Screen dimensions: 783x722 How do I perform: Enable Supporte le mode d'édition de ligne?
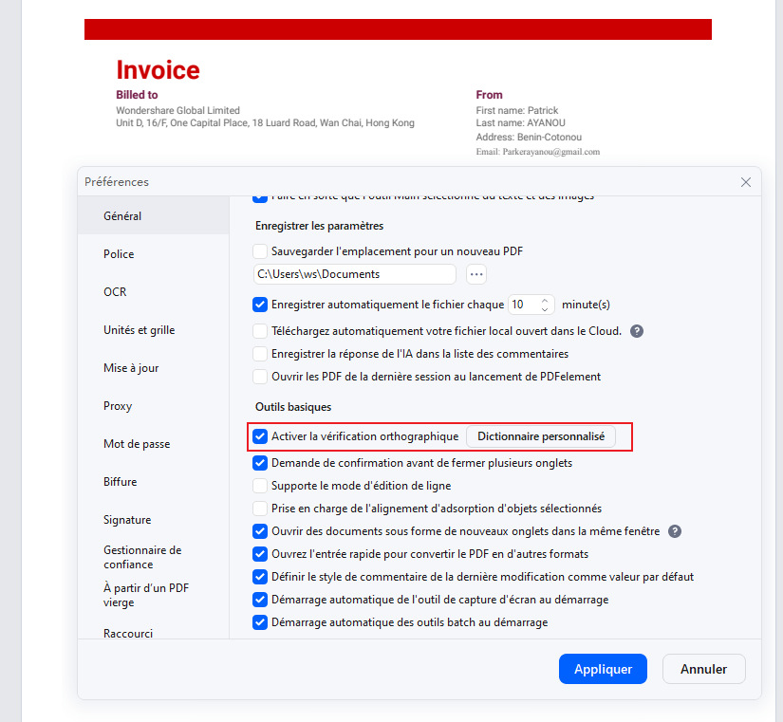(260, 486)
